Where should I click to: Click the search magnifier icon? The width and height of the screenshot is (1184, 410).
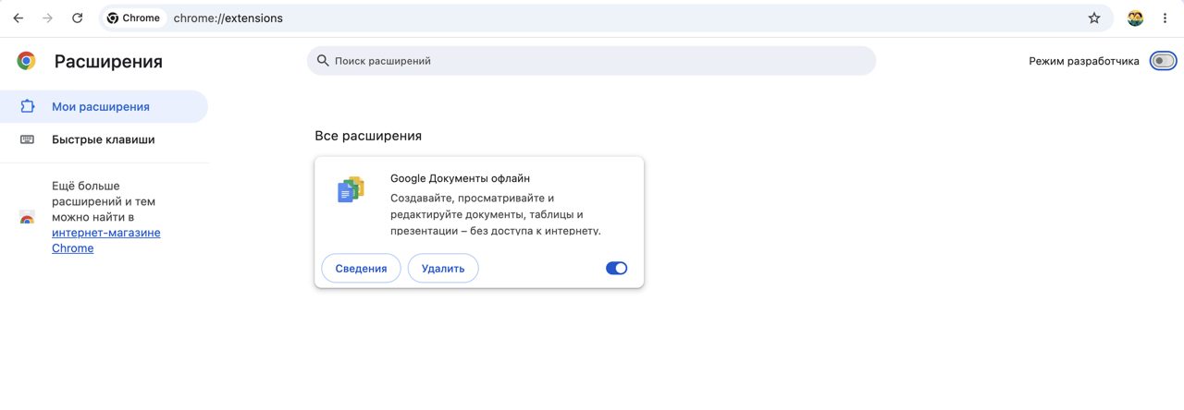pos(323,61)
